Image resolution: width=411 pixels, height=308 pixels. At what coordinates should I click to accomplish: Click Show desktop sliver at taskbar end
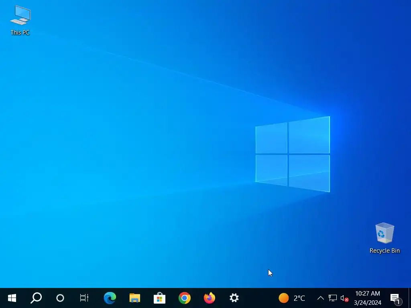(x=409, y=298)
